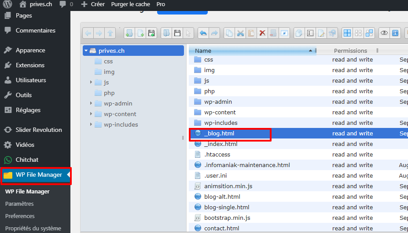
Task: Create a new file with toolbar icon
Action: tap(140, 33)
